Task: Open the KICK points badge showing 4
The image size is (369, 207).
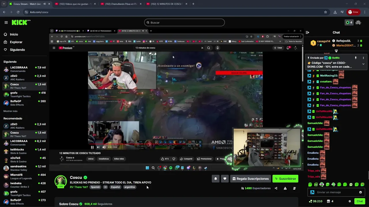Action: pos(349,22)
